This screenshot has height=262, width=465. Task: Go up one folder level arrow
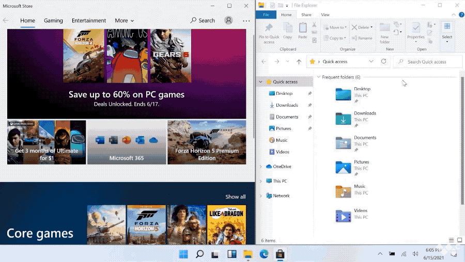pyautogui.click(x=299, y=62)
